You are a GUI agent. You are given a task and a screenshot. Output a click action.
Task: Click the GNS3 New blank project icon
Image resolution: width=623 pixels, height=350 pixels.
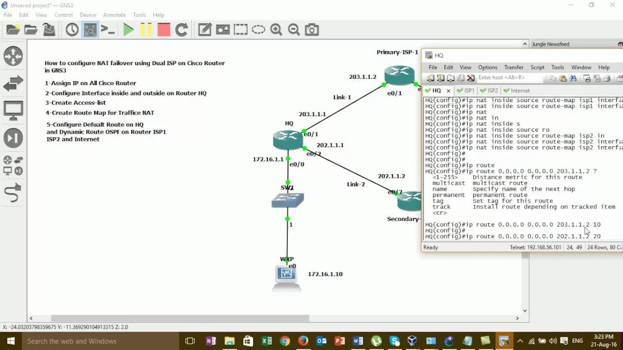(13, 30)
